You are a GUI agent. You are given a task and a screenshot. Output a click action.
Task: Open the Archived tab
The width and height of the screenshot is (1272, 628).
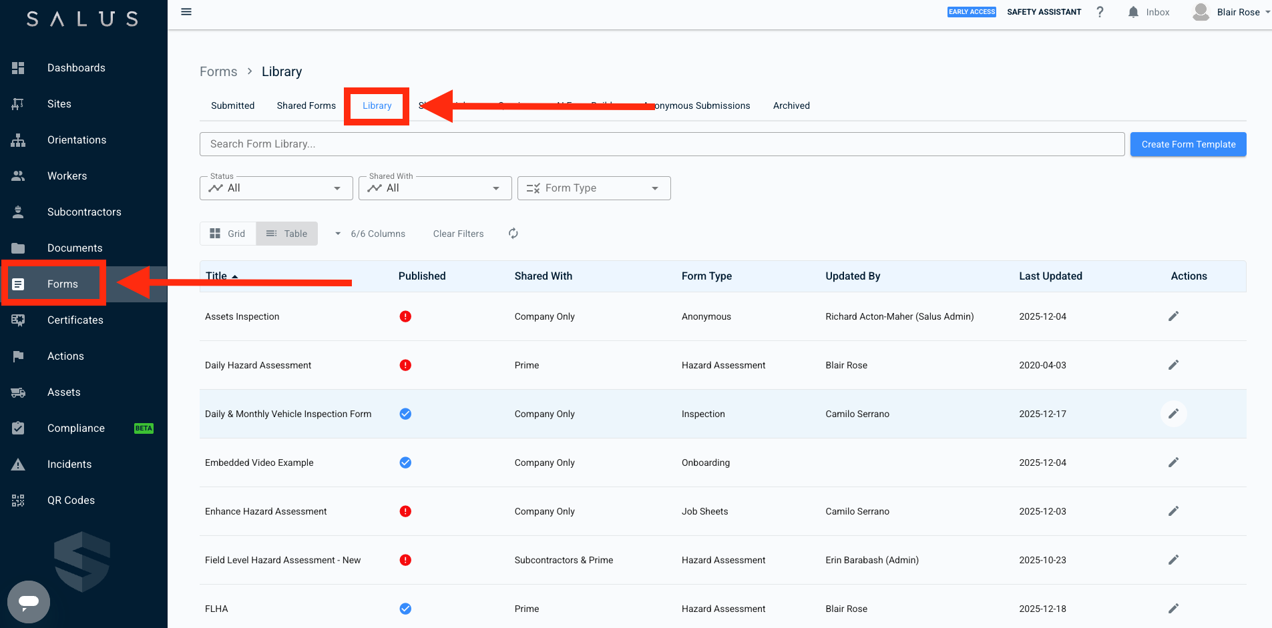[x=791, y=105]
